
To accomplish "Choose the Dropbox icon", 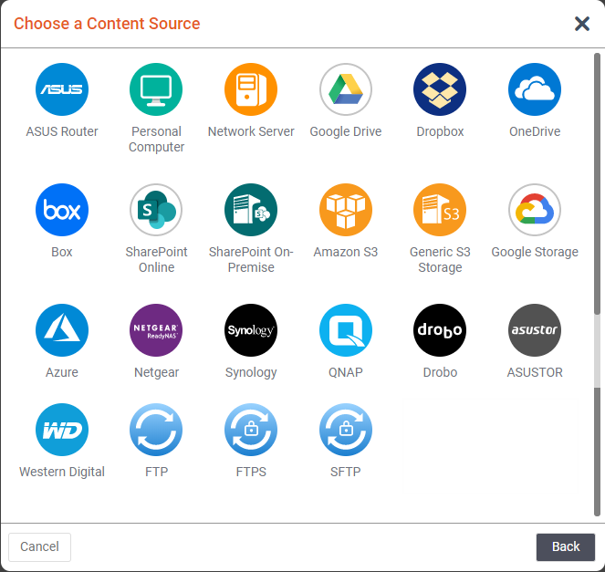I will (440, 89).
